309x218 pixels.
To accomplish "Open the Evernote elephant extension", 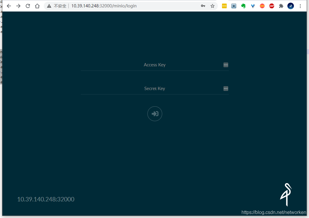I will click(x=243, y=6).
